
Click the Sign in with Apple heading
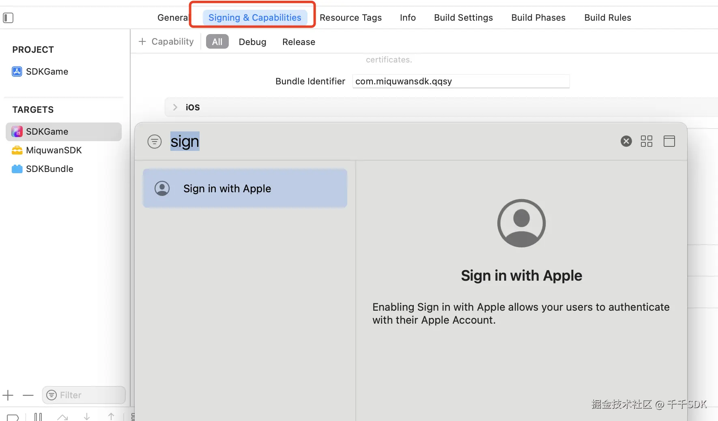pos(522,276)
